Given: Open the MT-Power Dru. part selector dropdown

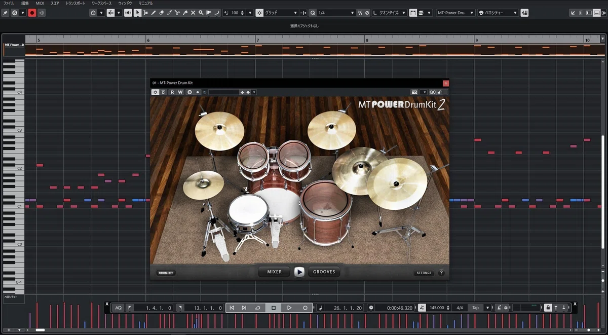Looking at the screenshot, I should point(455,13).
